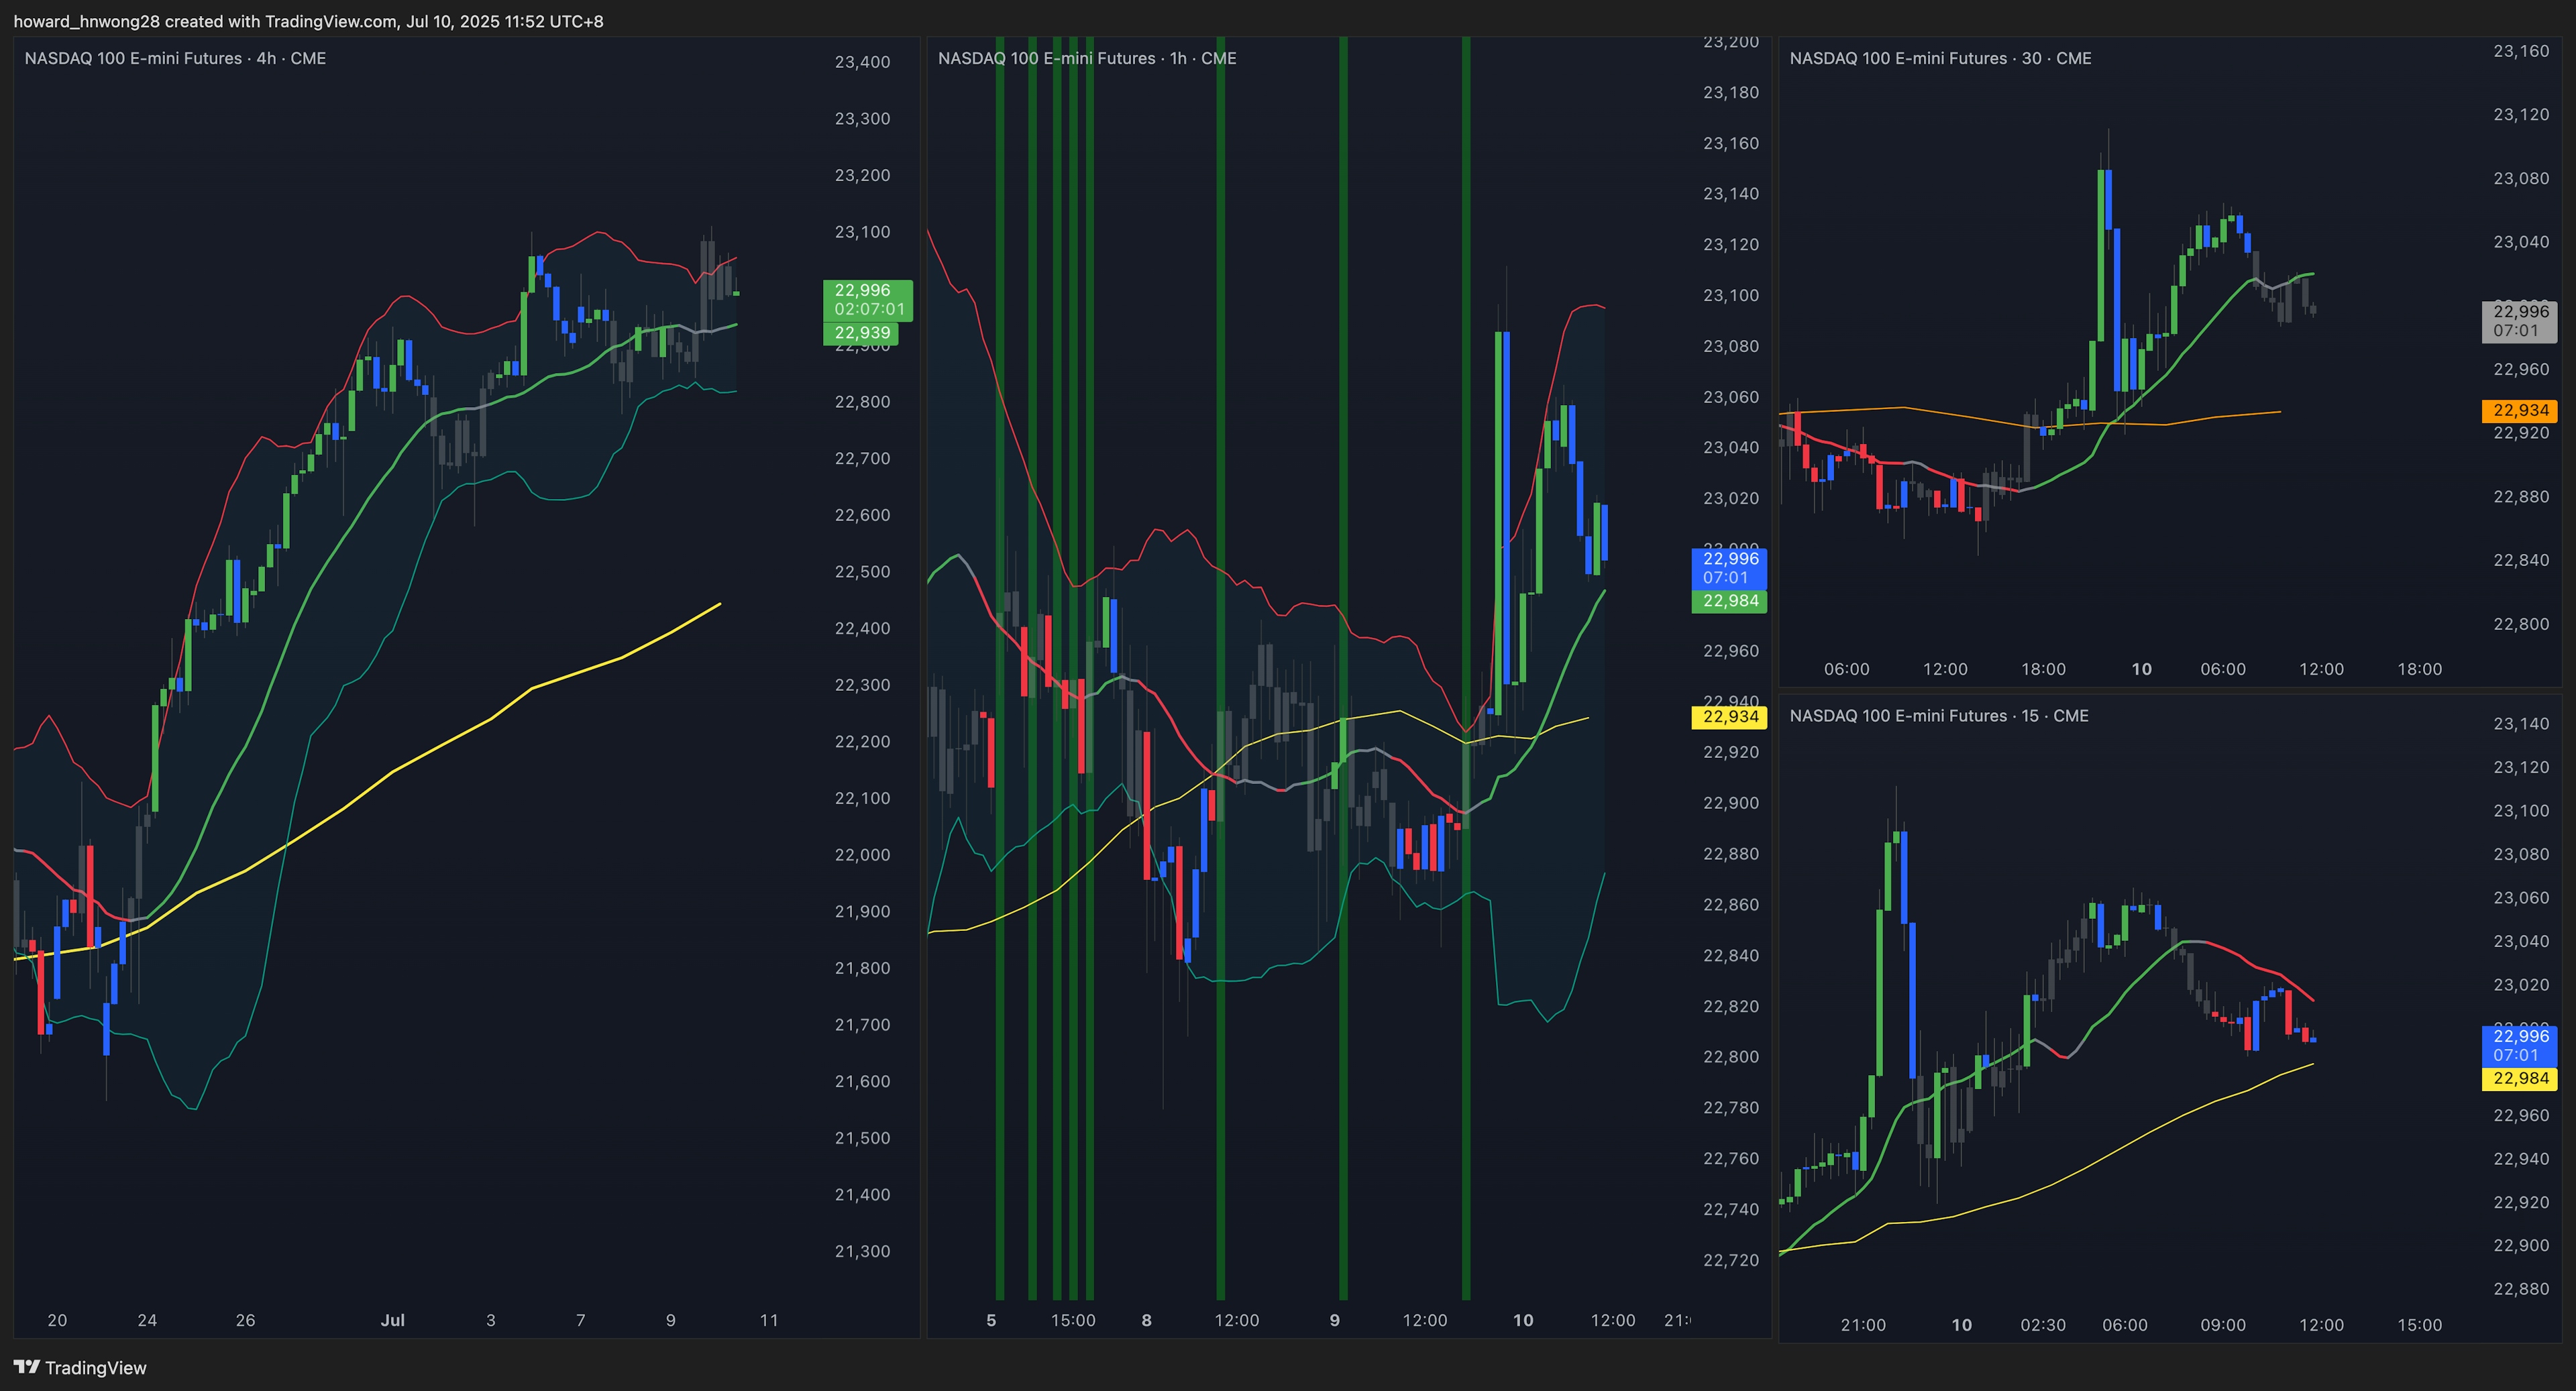Click 23,180 on the 1h price axis
Viewport: 2576px width, 1391px height.
[1730, 92]
